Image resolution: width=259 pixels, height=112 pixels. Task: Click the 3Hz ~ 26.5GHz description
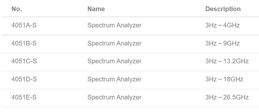(227, 97)
